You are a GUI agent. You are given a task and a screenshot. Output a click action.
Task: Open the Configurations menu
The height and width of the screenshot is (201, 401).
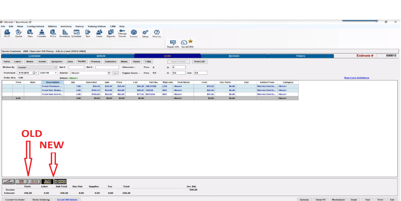[35, 26]
